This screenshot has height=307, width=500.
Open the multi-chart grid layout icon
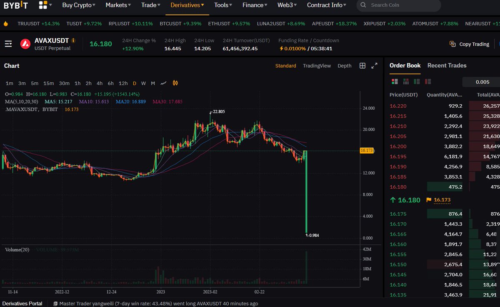click(x=362, y=66)
